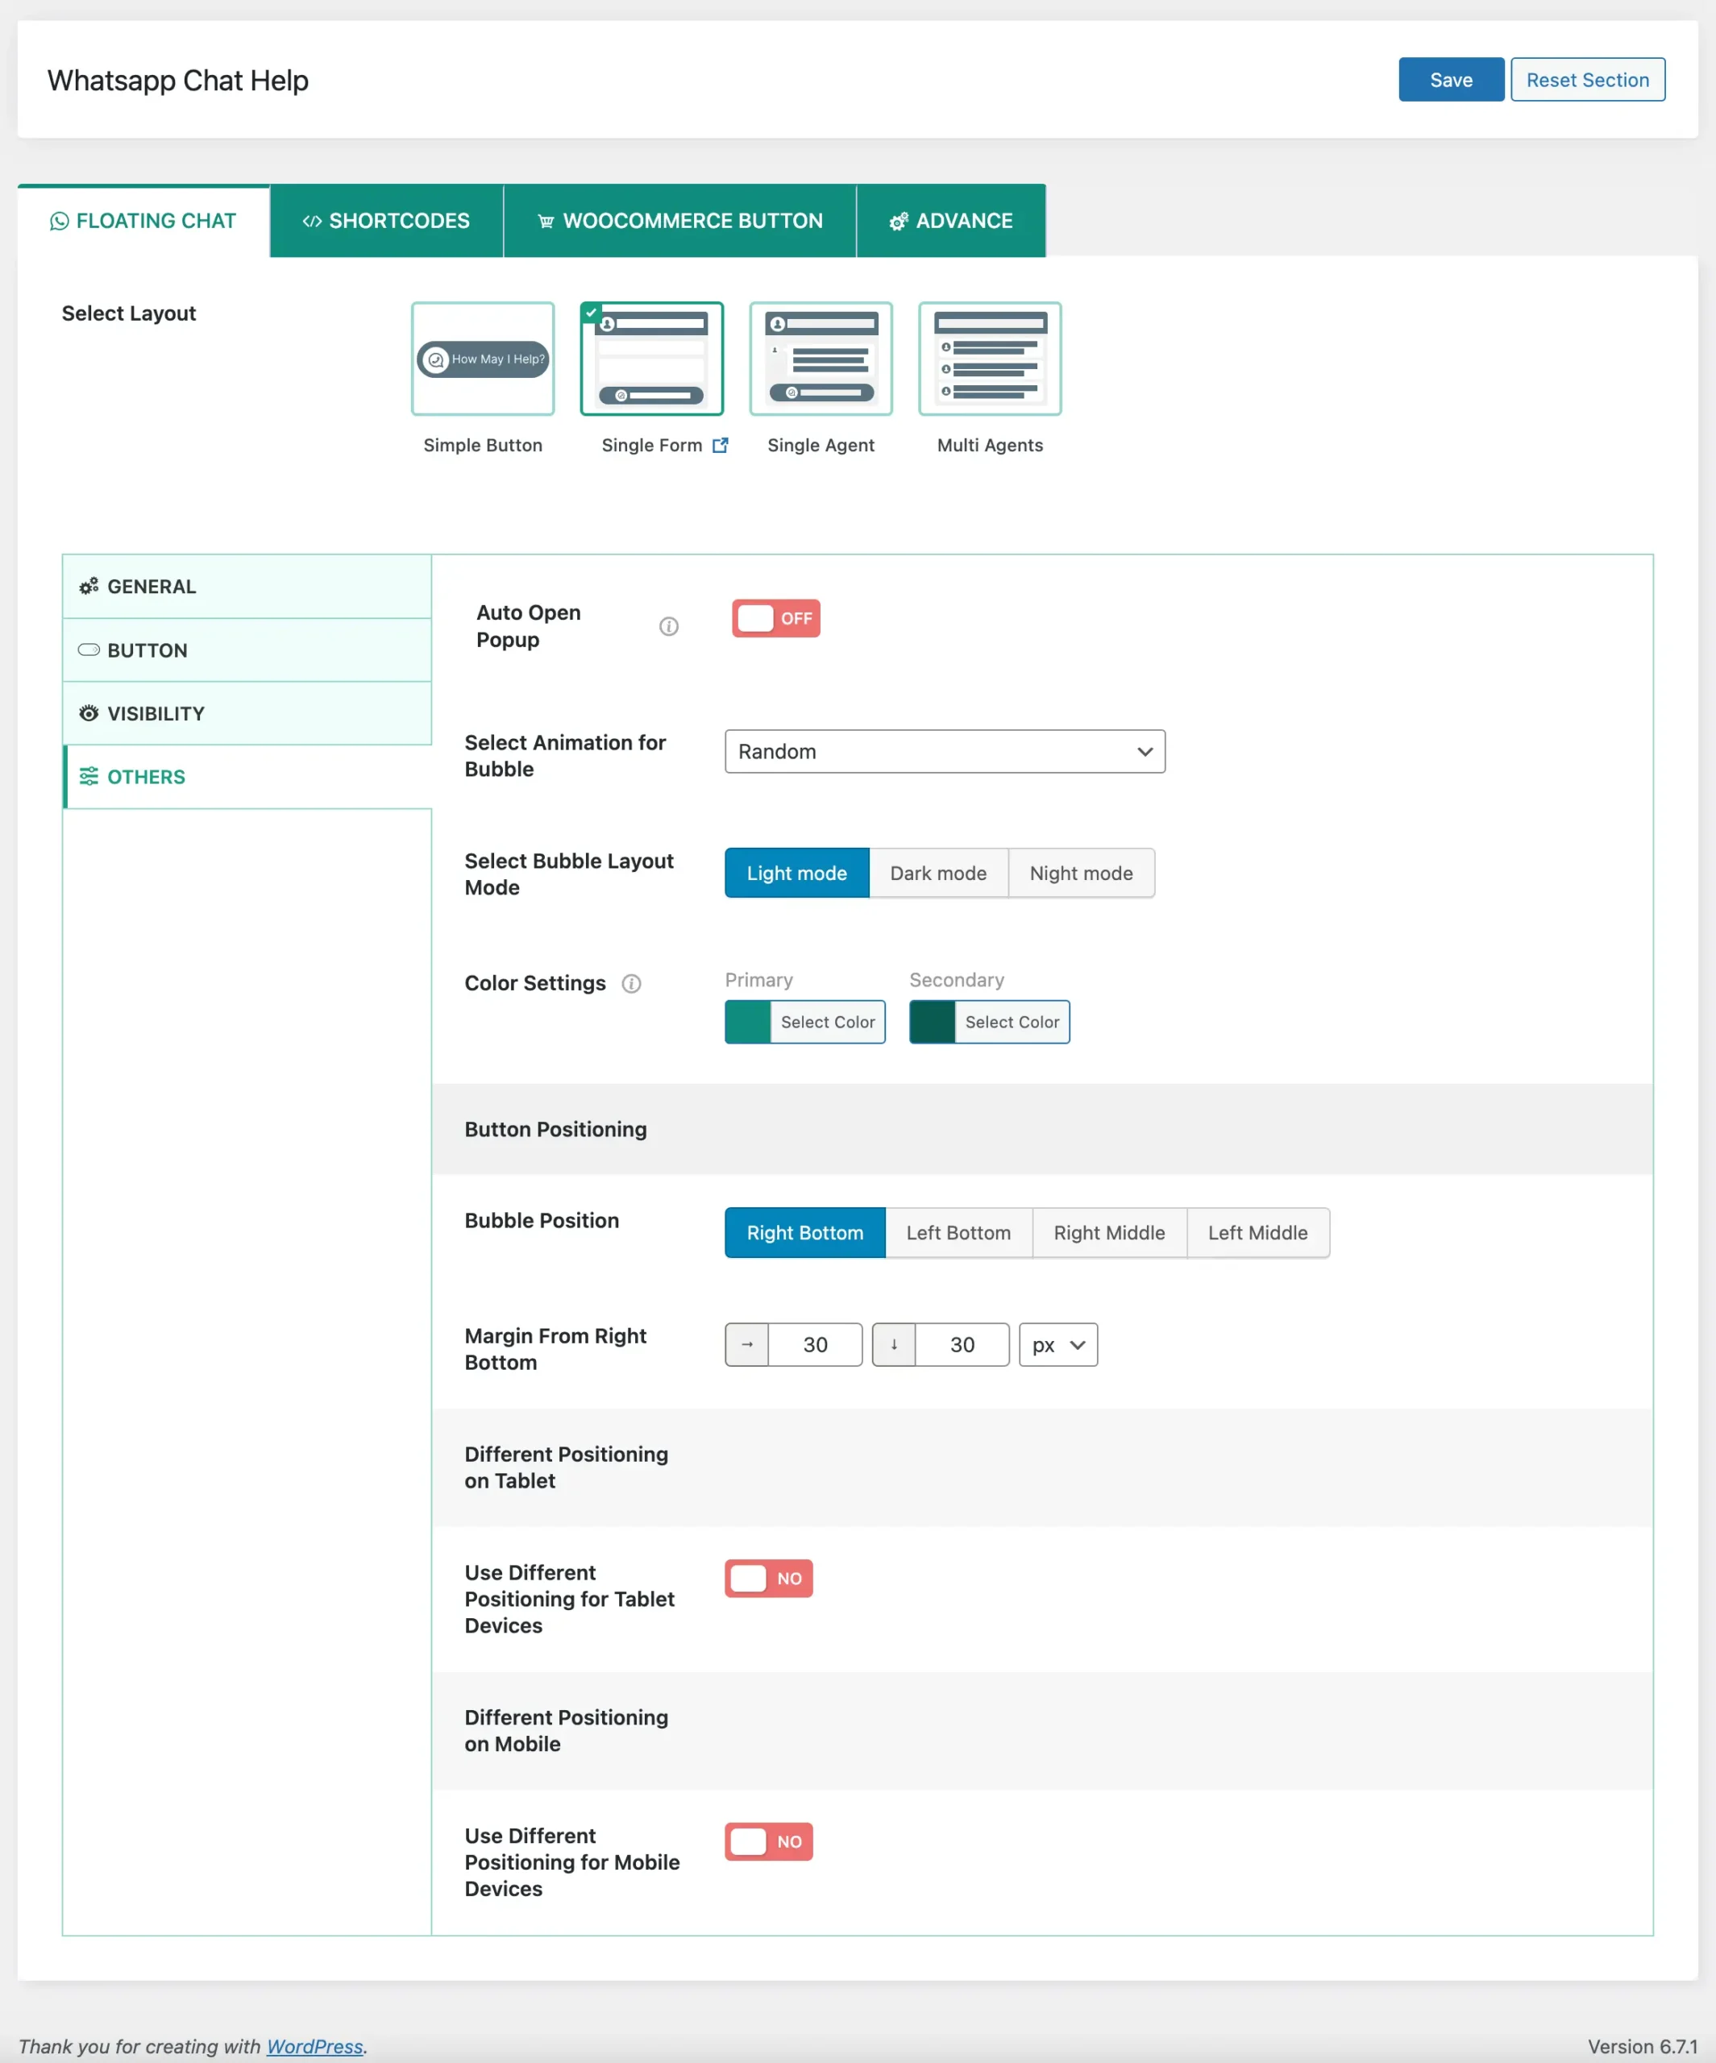
Task: Choose Night mode bubble layout
Action: pyautogui.click(x=1081, y=874)
